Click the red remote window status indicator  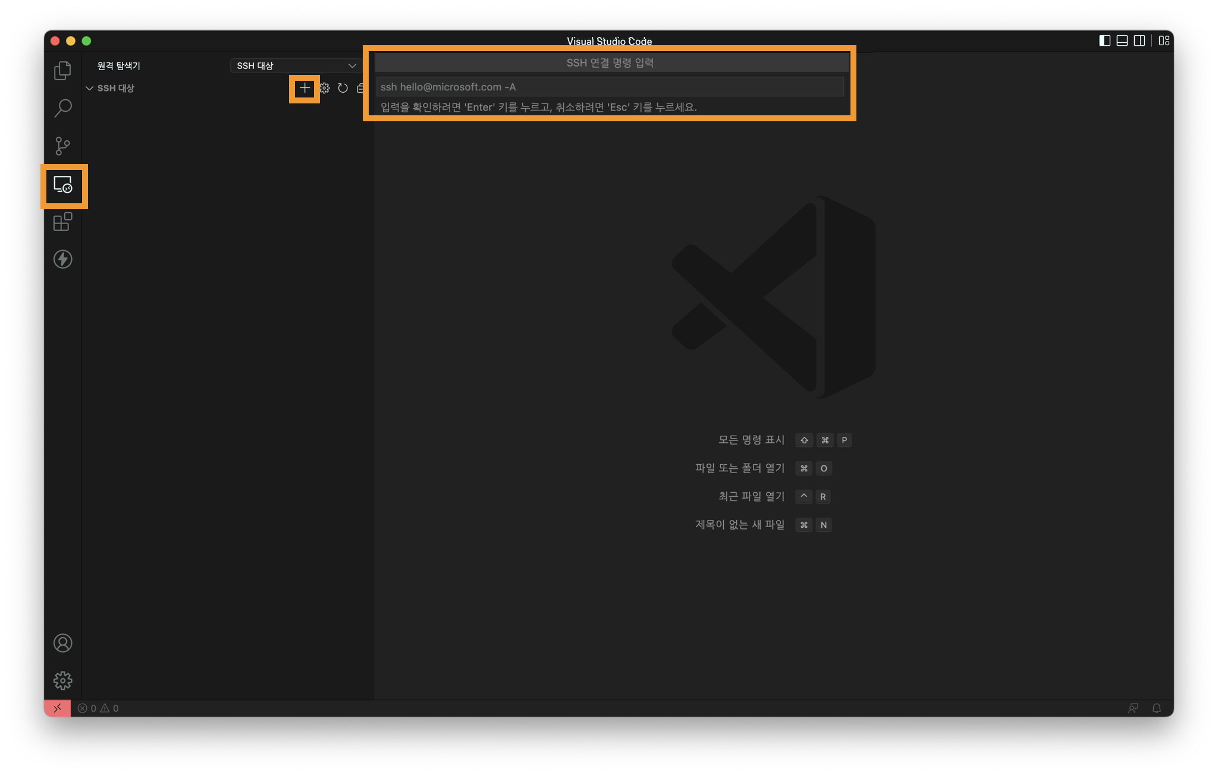(x=57, y=708)
